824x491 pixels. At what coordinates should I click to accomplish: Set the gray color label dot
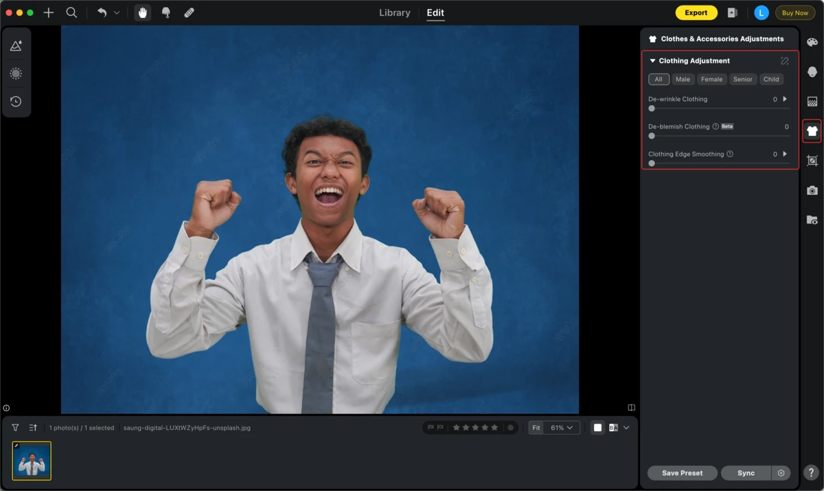(510, 428)
